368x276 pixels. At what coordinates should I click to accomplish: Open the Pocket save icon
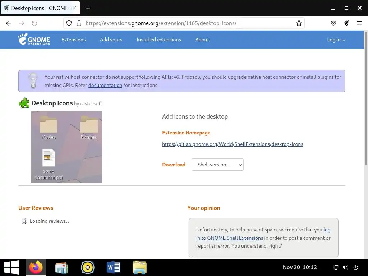(333, 23)
